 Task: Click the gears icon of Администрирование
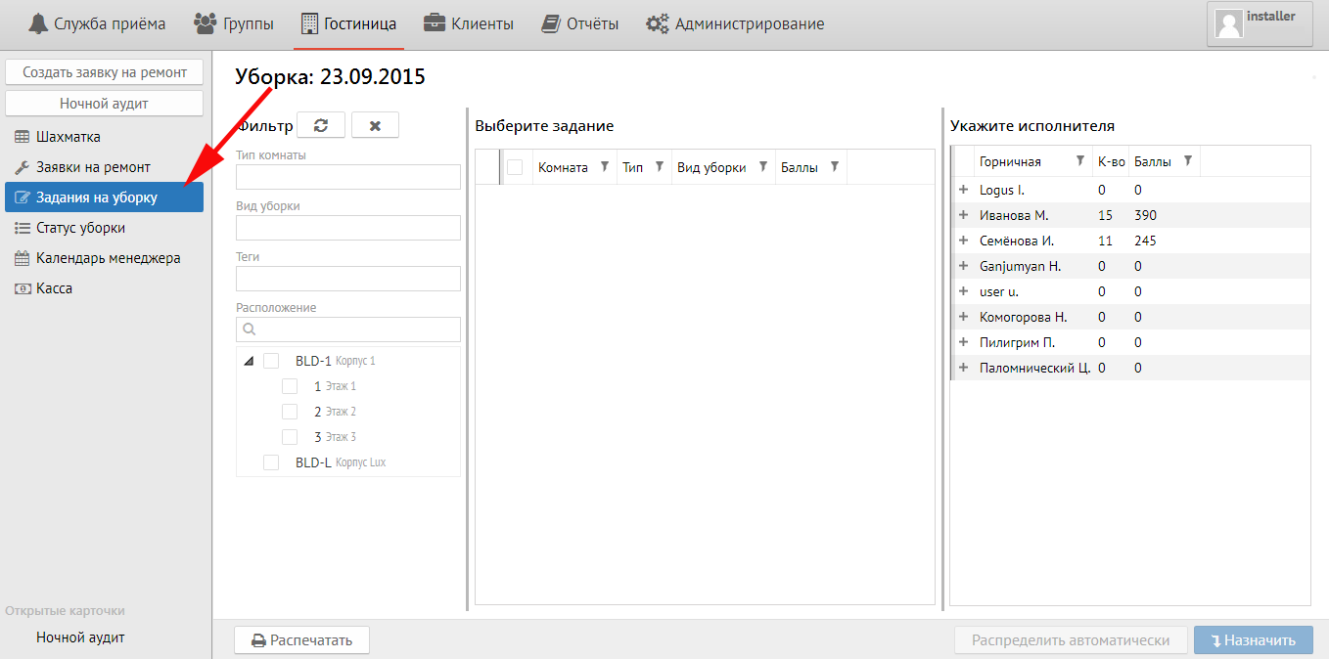coord(657,23)
